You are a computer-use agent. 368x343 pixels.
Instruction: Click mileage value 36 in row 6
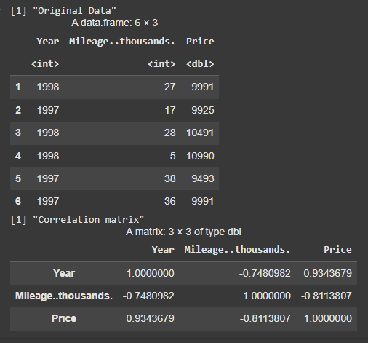(x=170, y=201)
